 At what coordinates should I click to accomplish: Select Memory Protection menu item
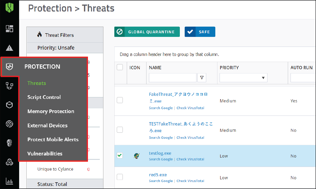(51, 111)
